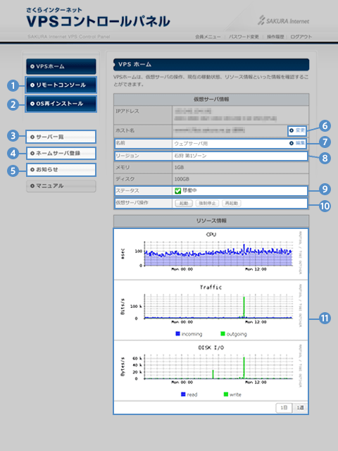Select OS再インストール menu item
Viewport: 338px width, 451px height.
[61, 104]
